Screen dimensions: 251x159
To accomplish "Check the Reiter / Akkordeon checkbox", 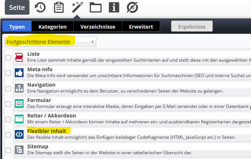I will click(x=8, y=119).
